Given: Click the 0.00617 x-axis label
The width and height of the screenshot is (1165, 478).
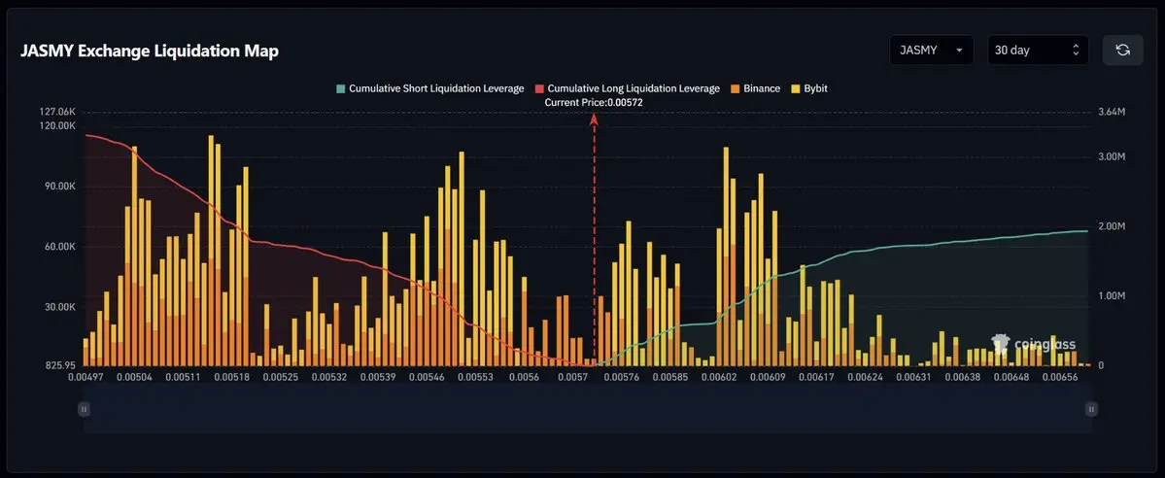Looking at the screenshot, I should 816,378.
